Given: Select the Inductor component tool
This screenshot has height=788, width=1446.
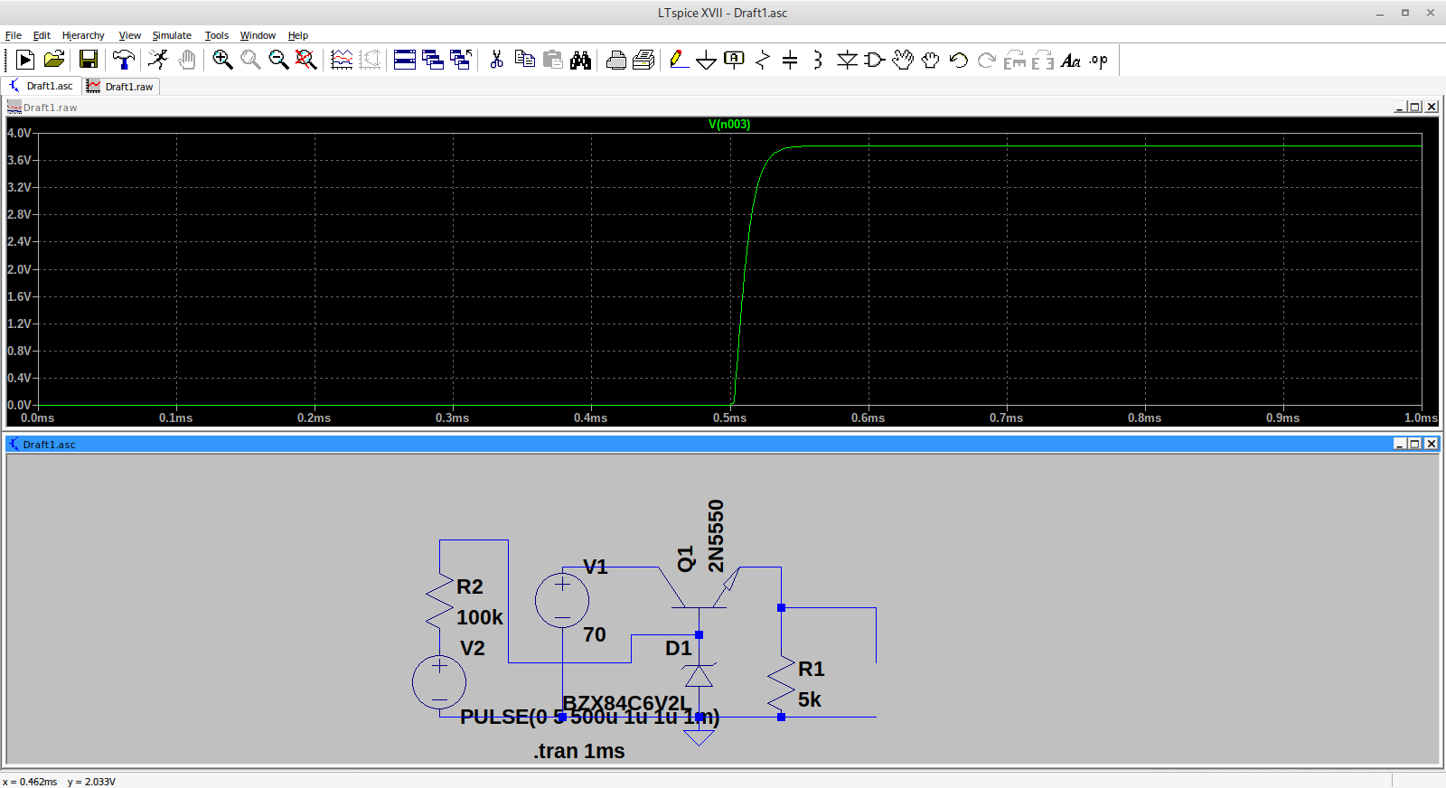Looking at the screenshot, I should point(818,60).
